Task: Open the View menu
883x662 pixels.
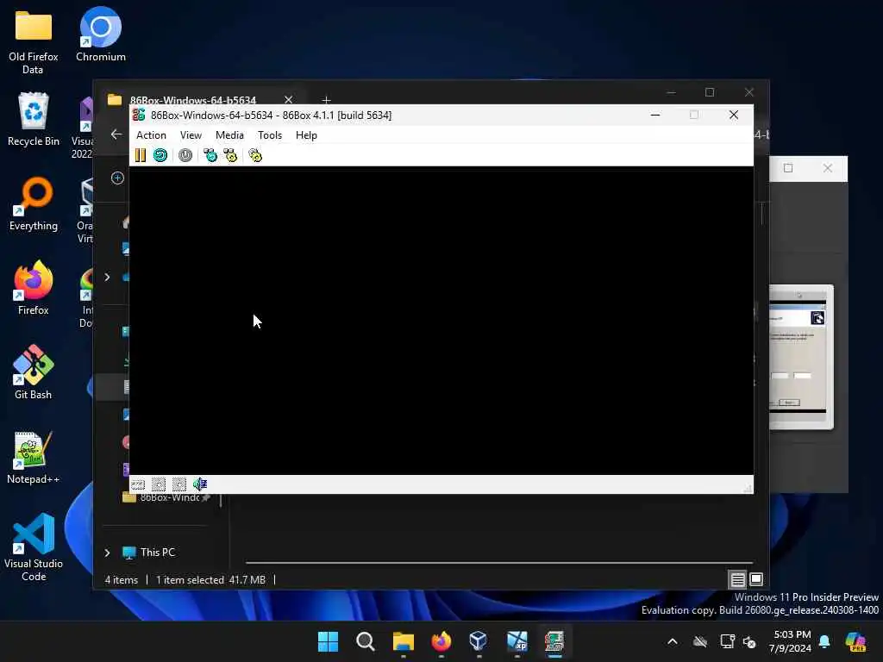Action: pyautogui.click(x=191, y=135)
